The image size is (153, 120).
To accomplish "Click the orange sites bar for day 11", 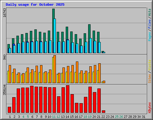I will point(55,69).
